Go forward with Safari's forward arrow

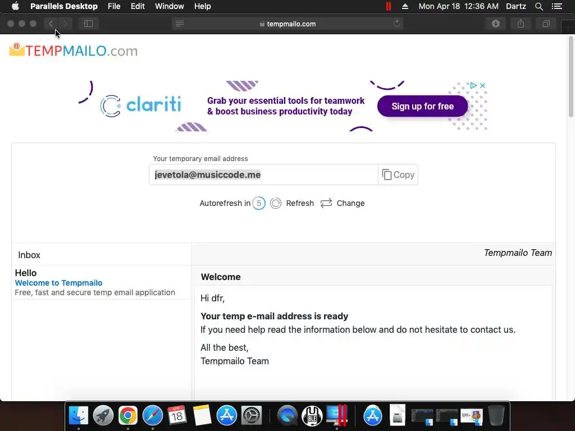coord(65,24)
